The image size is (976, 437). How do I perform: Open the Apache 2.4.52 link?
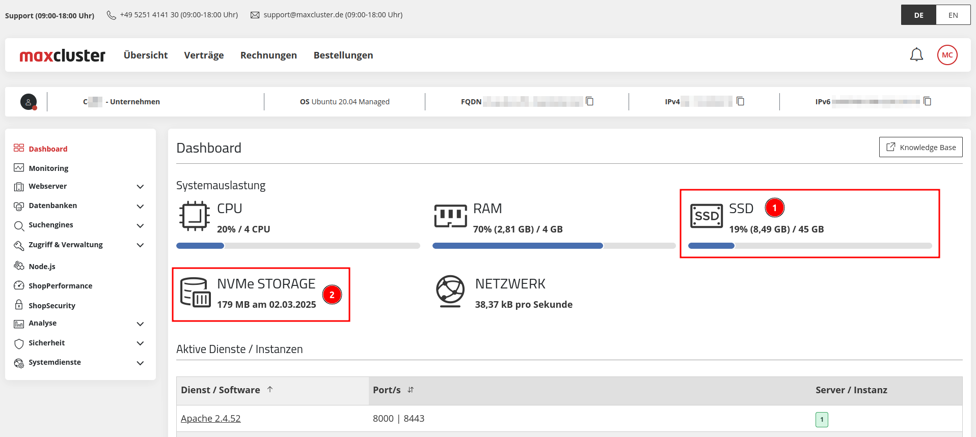click(210, 419)
